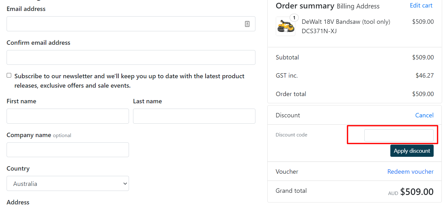
Task: Toggle the newsletter subscription checkbox
Action: [9, 75]
